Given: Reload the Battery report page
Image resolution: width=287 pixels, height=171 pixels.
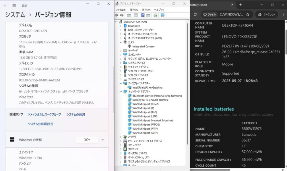Looking at the screenshot, I should [195, 14].
